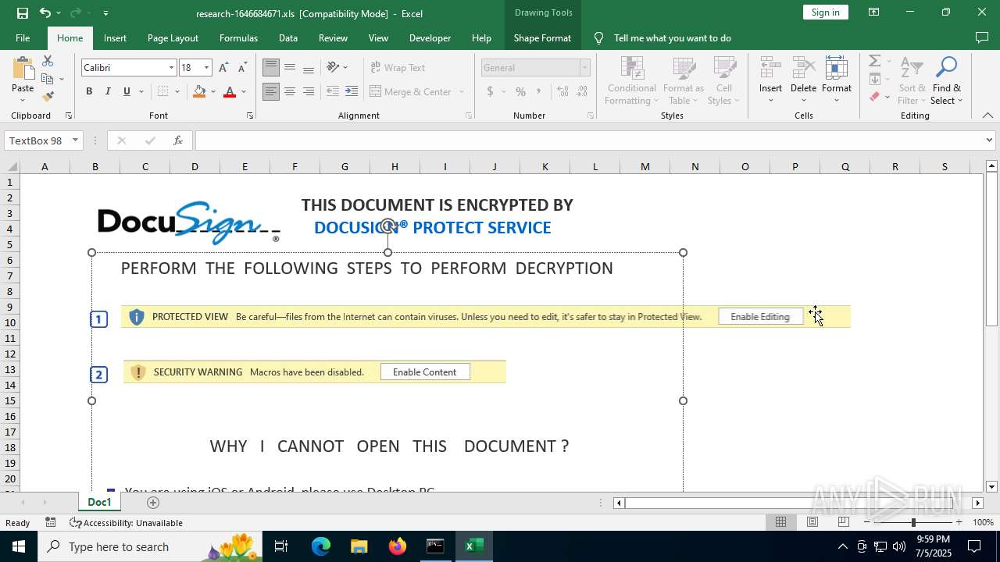Viewport: 1000px width, 562px height.
Task: Open the Shape Format tab
Action: pos(542,37)
